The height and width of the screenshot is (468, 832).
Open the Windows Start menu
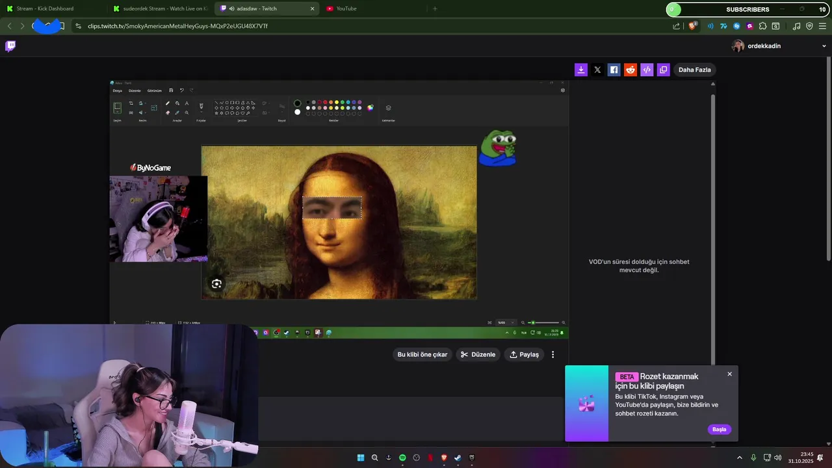pos(361,458)
